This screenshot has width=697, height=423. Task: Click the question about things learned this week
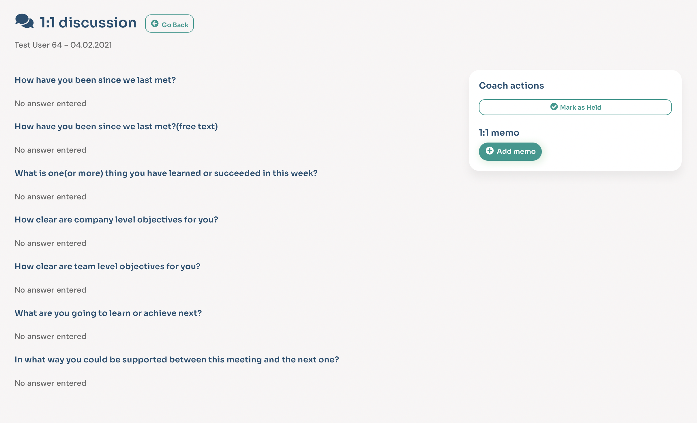pyautogui.click(x=166, y=173)
